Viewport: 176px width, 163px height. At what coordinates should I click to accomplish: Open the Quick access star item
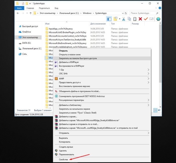(28, 26)
